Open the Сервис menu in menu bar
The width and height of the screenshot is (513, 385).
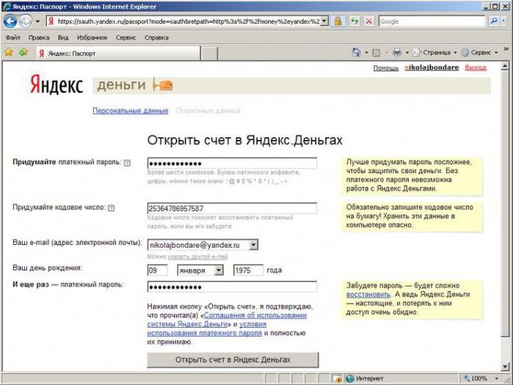[125, 37]
